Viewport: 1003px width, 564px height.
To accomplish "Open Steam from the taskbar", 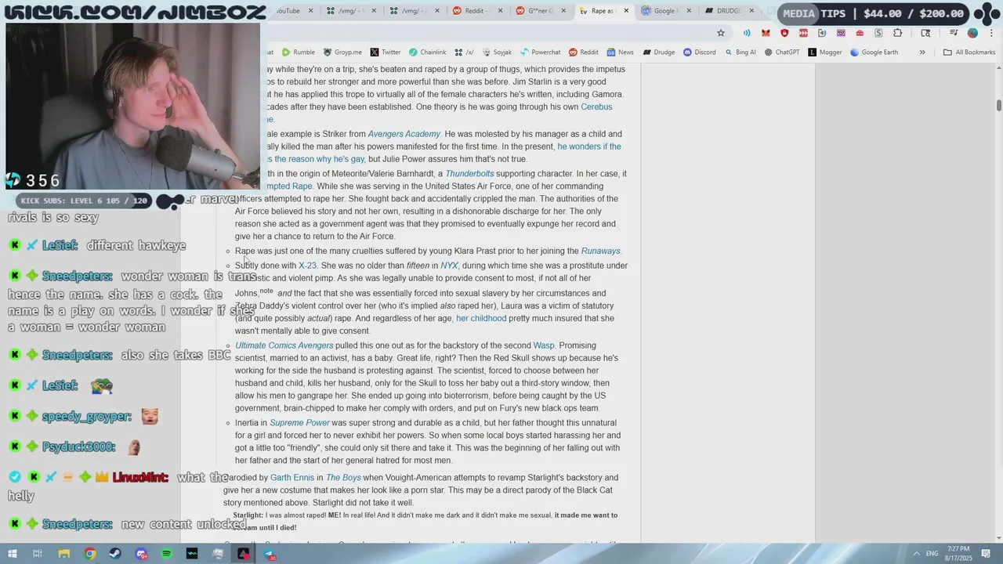I will pyautogui.click(x=115, y=554).
